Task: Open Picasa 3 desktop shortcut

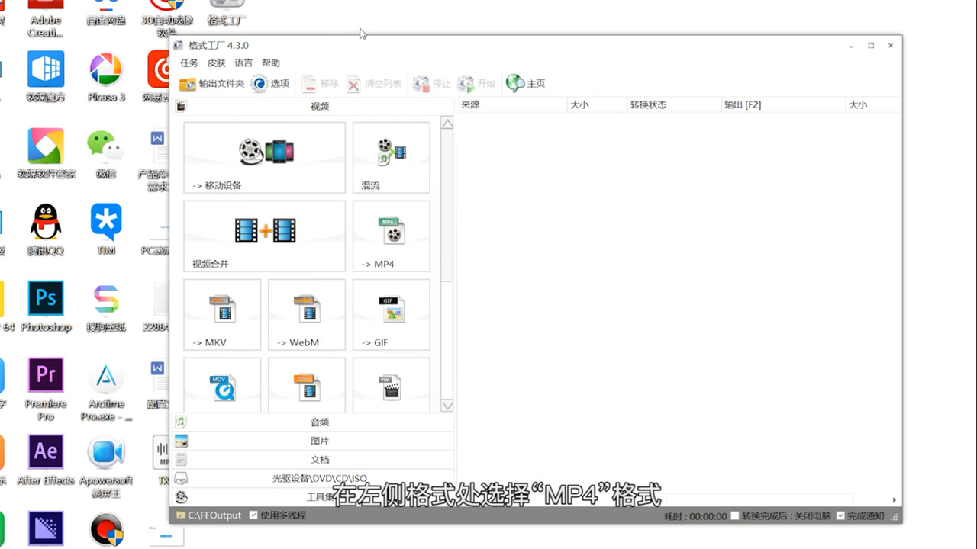Action: point(106,77)
